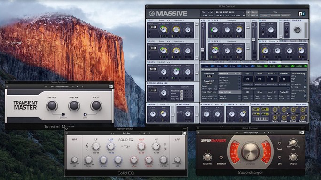
Task: Click the Master volume knob in Massive
Action: pyautogui.click(x=297, y=30)
